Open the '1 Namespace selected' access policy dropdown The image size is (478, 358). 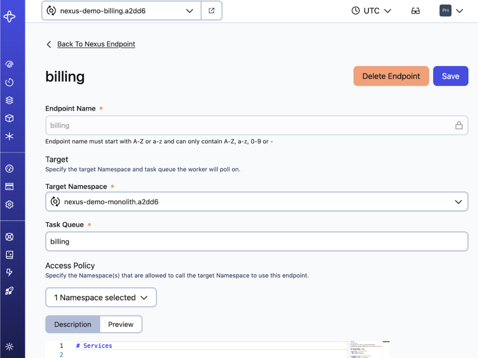101,297
